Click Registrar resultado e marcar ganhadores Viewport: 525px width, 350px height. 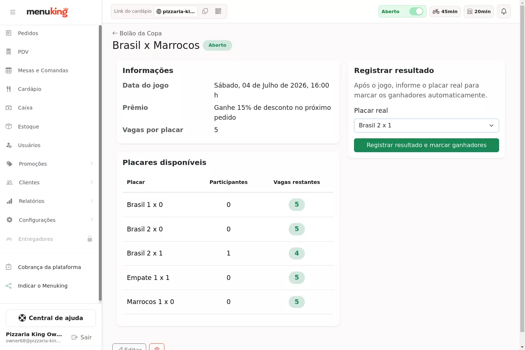pyautogui.click(x=427, y=145)
